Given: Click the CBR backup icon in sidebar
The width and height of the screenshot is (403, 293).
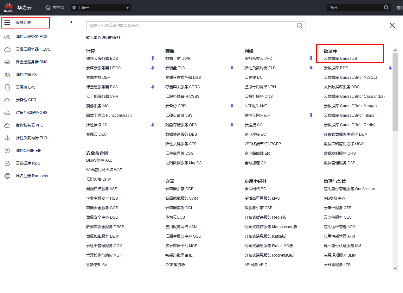Looking at the screenshot, I should coord(7,100).
